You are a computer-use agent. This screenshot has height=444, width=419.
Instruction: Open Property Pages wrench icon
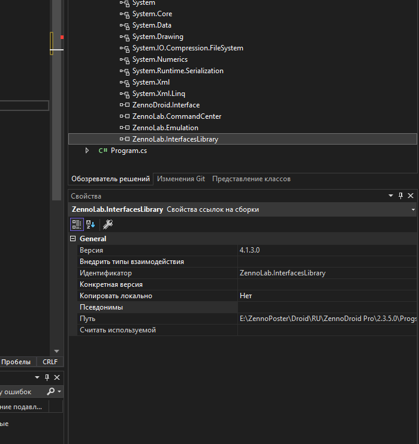tap(108, 224)
